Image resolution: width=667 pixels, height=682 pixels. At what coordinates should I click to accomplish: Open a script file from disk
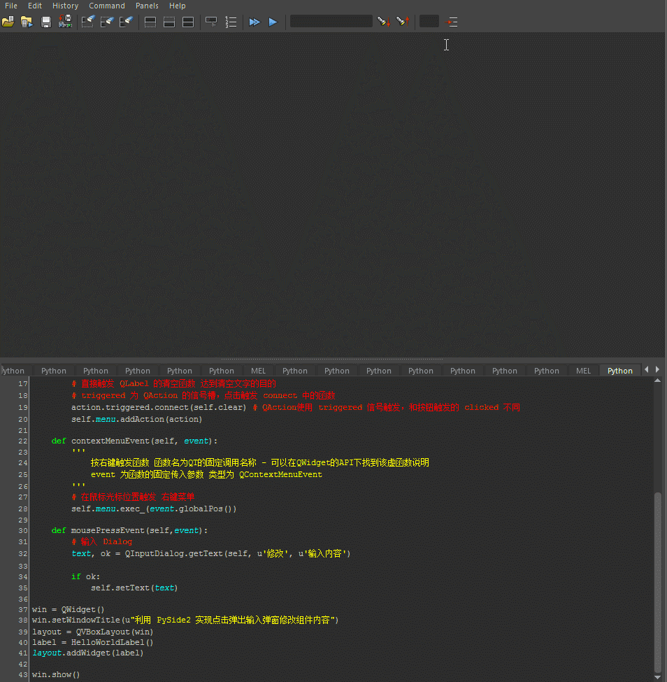[x=8, y=21]
